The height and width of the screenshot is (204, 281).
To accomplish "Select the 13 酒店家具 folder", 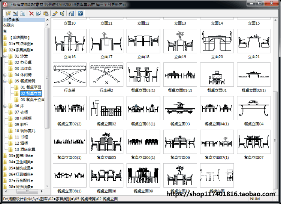I will pos(25,149).
